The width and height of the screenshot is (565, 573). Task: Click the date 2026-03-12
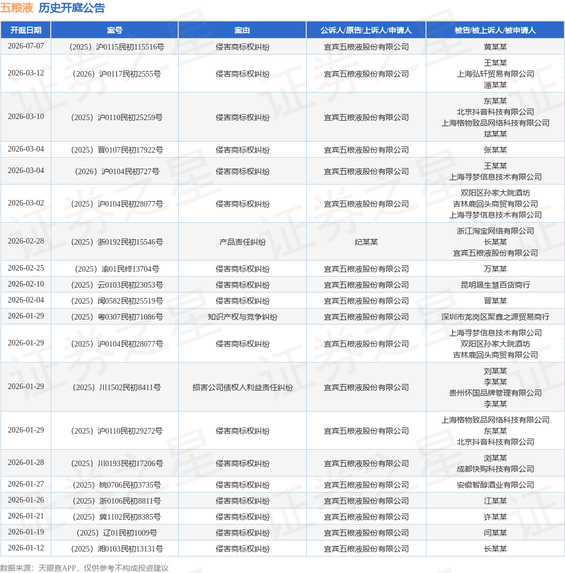25,73
